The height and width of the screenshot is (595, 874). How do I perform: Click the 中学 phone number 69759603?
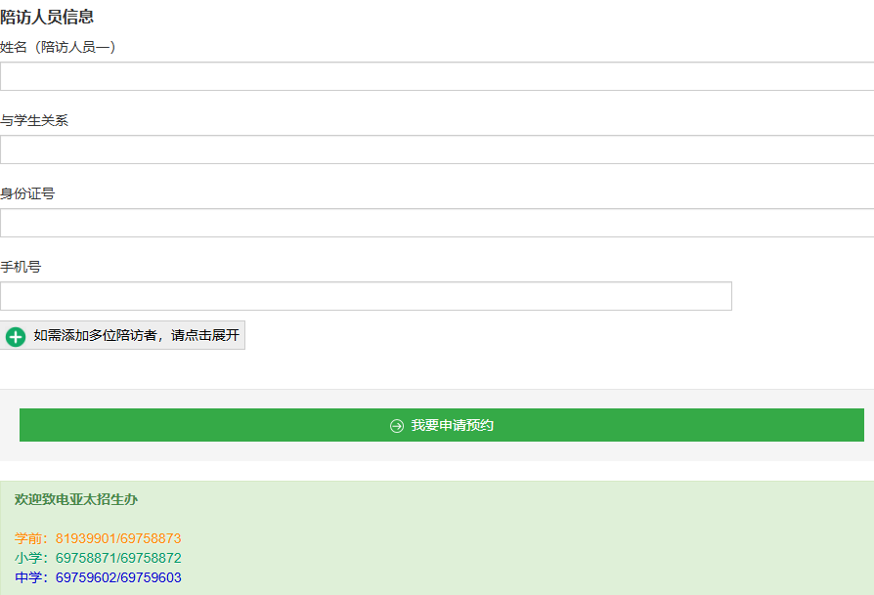tap(151, 577)
